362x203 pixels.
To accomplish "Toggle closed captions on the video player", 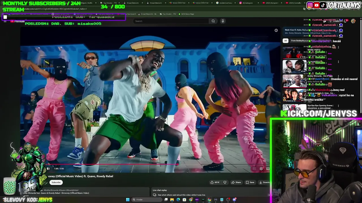I will click(254, 169).
